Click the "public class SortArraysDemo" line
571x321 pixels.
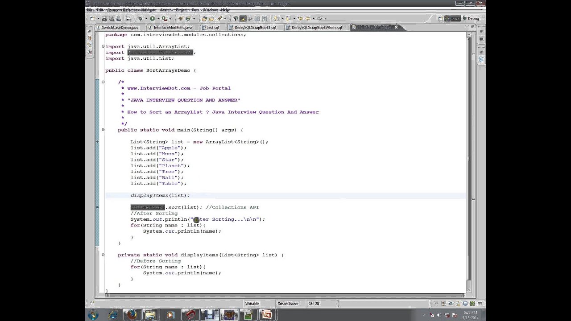pyautogui.click(x=151, y=70)
